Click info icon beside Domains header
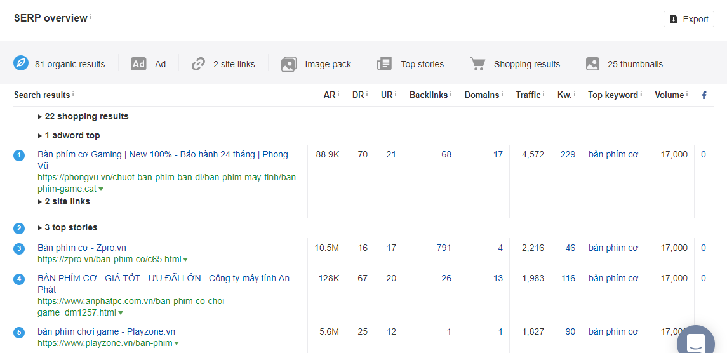 [x=503, y=94]
